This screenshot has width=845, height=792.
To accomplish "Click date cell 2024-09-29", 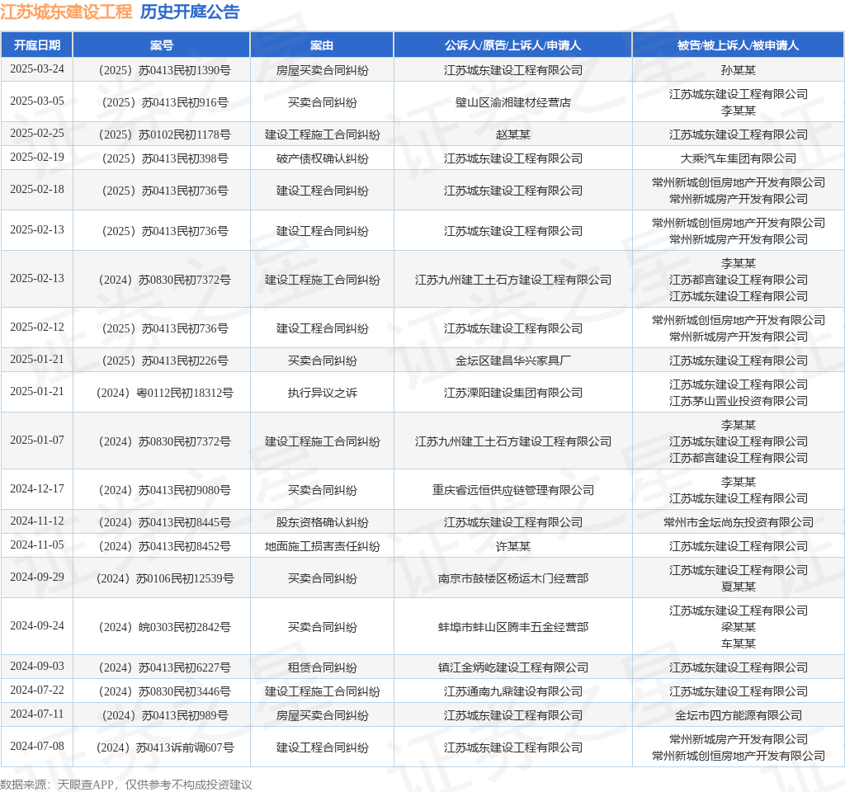I will tap(36, 577).
